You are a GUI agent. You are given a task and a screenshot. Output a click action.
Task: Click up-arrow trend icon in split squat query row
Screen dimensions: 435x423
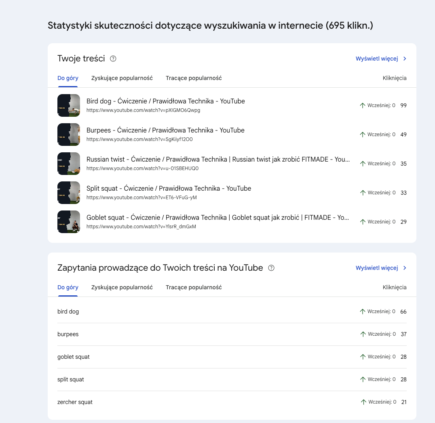tap(363, 379)
